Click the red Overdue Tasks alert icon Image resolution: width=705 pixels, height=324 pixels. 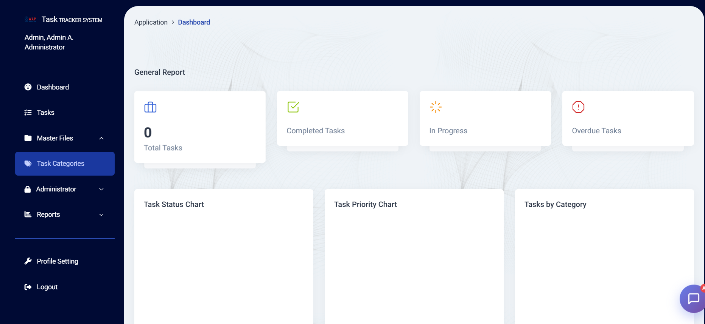point(578,107)
